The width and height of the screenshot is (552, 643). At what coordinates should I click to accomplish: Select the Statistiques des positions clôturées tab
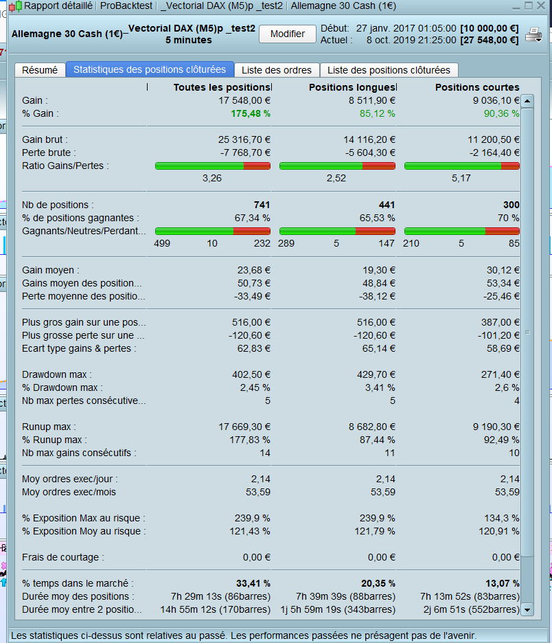pos(150,69)
